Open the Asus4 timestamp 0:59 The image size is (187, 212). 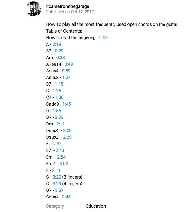point(66,71)
